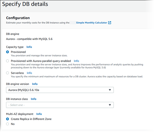Select the Provisioned capacity type radio button
Image resolution: width=154 pixels, height=132 pixels.
8,52
